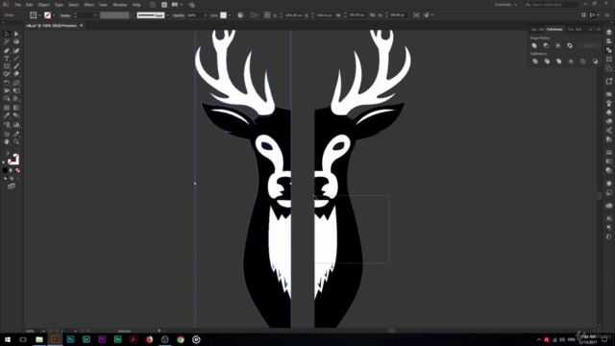
Task: Select the Lasso tool
Action: coord(16,41)
